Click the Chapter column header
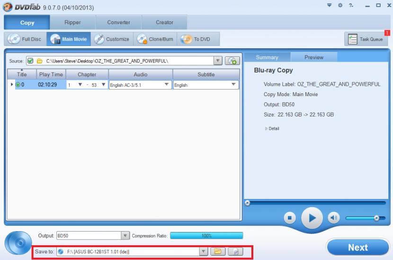The image size is (393, 260). pyautogui.click(x=87, y=74)
